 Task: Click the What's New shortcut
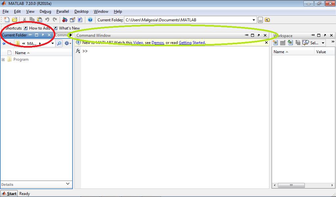[67, 28]
